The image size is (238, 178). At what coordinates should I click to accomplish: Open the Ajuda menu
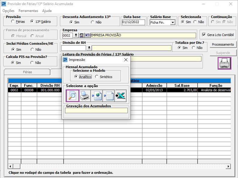pos(47,11)
